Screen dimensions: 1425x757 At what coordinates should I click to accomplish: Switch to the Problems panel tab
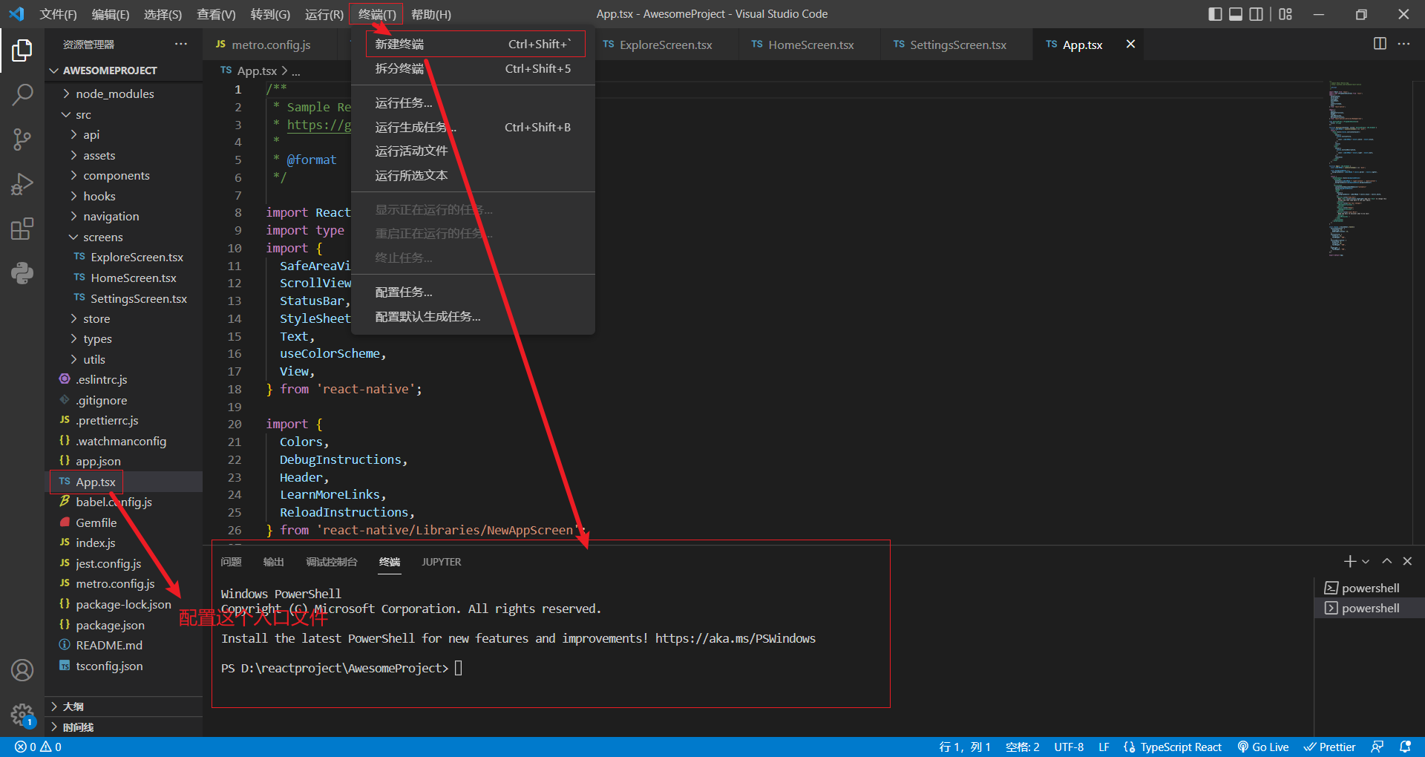pyautogui.click(x=231, y=562)
